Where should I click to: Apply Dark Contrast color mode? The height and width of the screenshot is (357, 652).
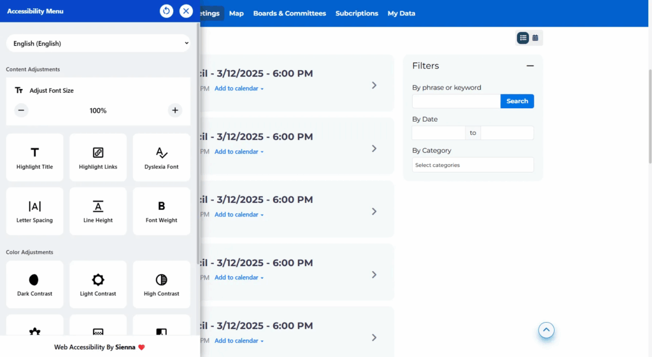pyautogui.click(x=34, y=284)
